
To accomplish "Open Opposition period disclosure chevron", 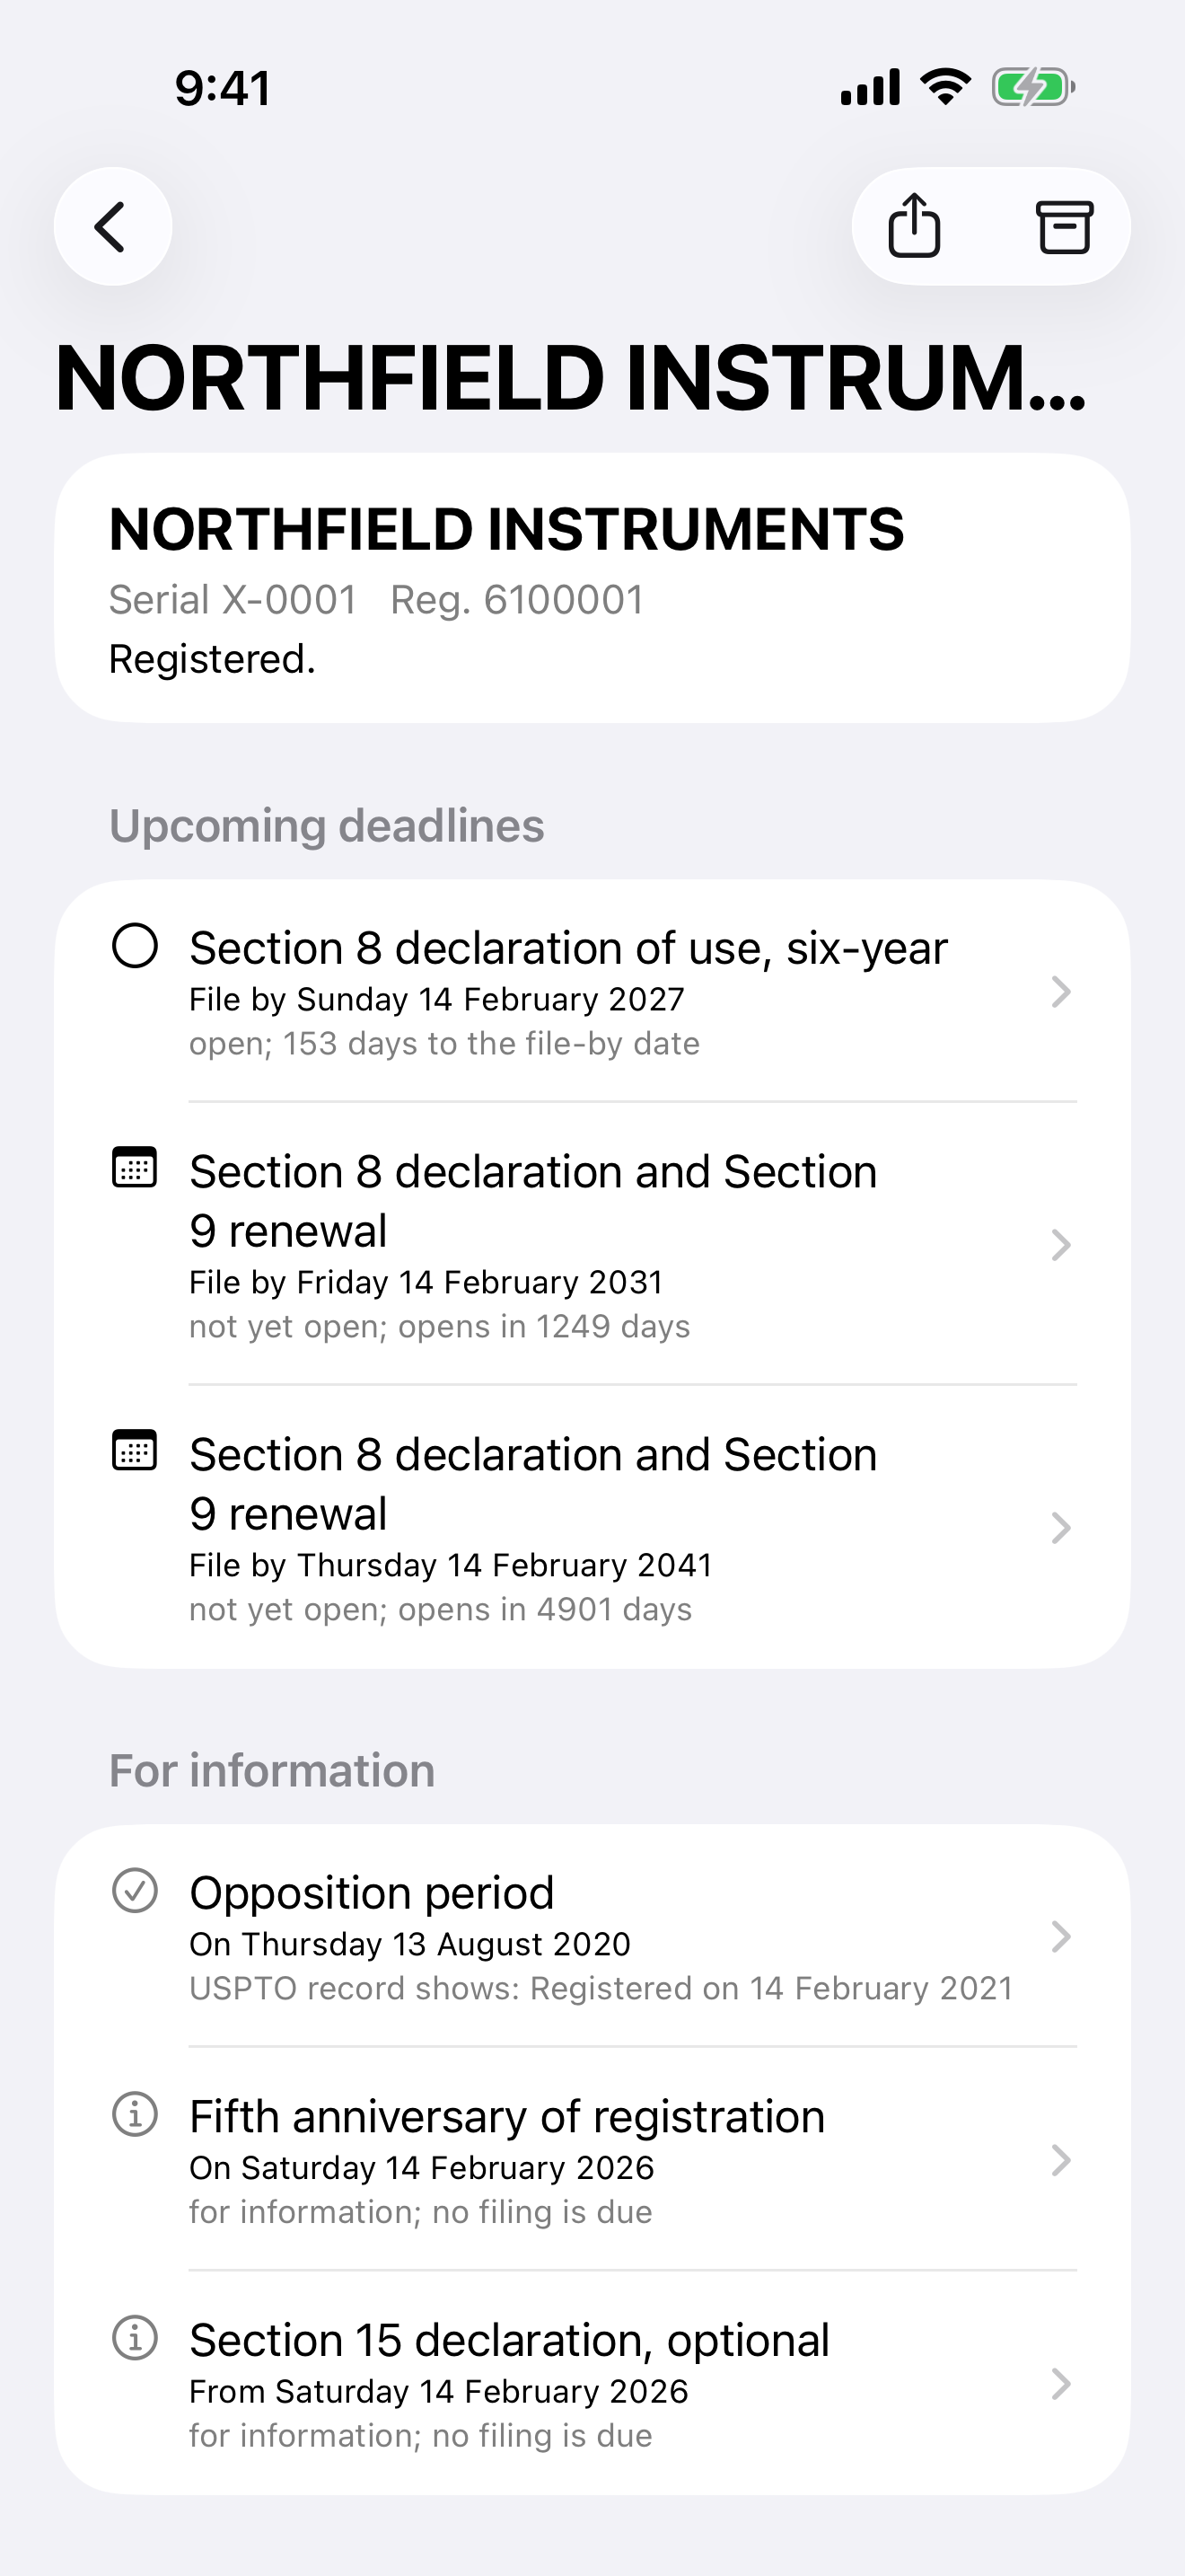I will [x=1061, y=1936].
